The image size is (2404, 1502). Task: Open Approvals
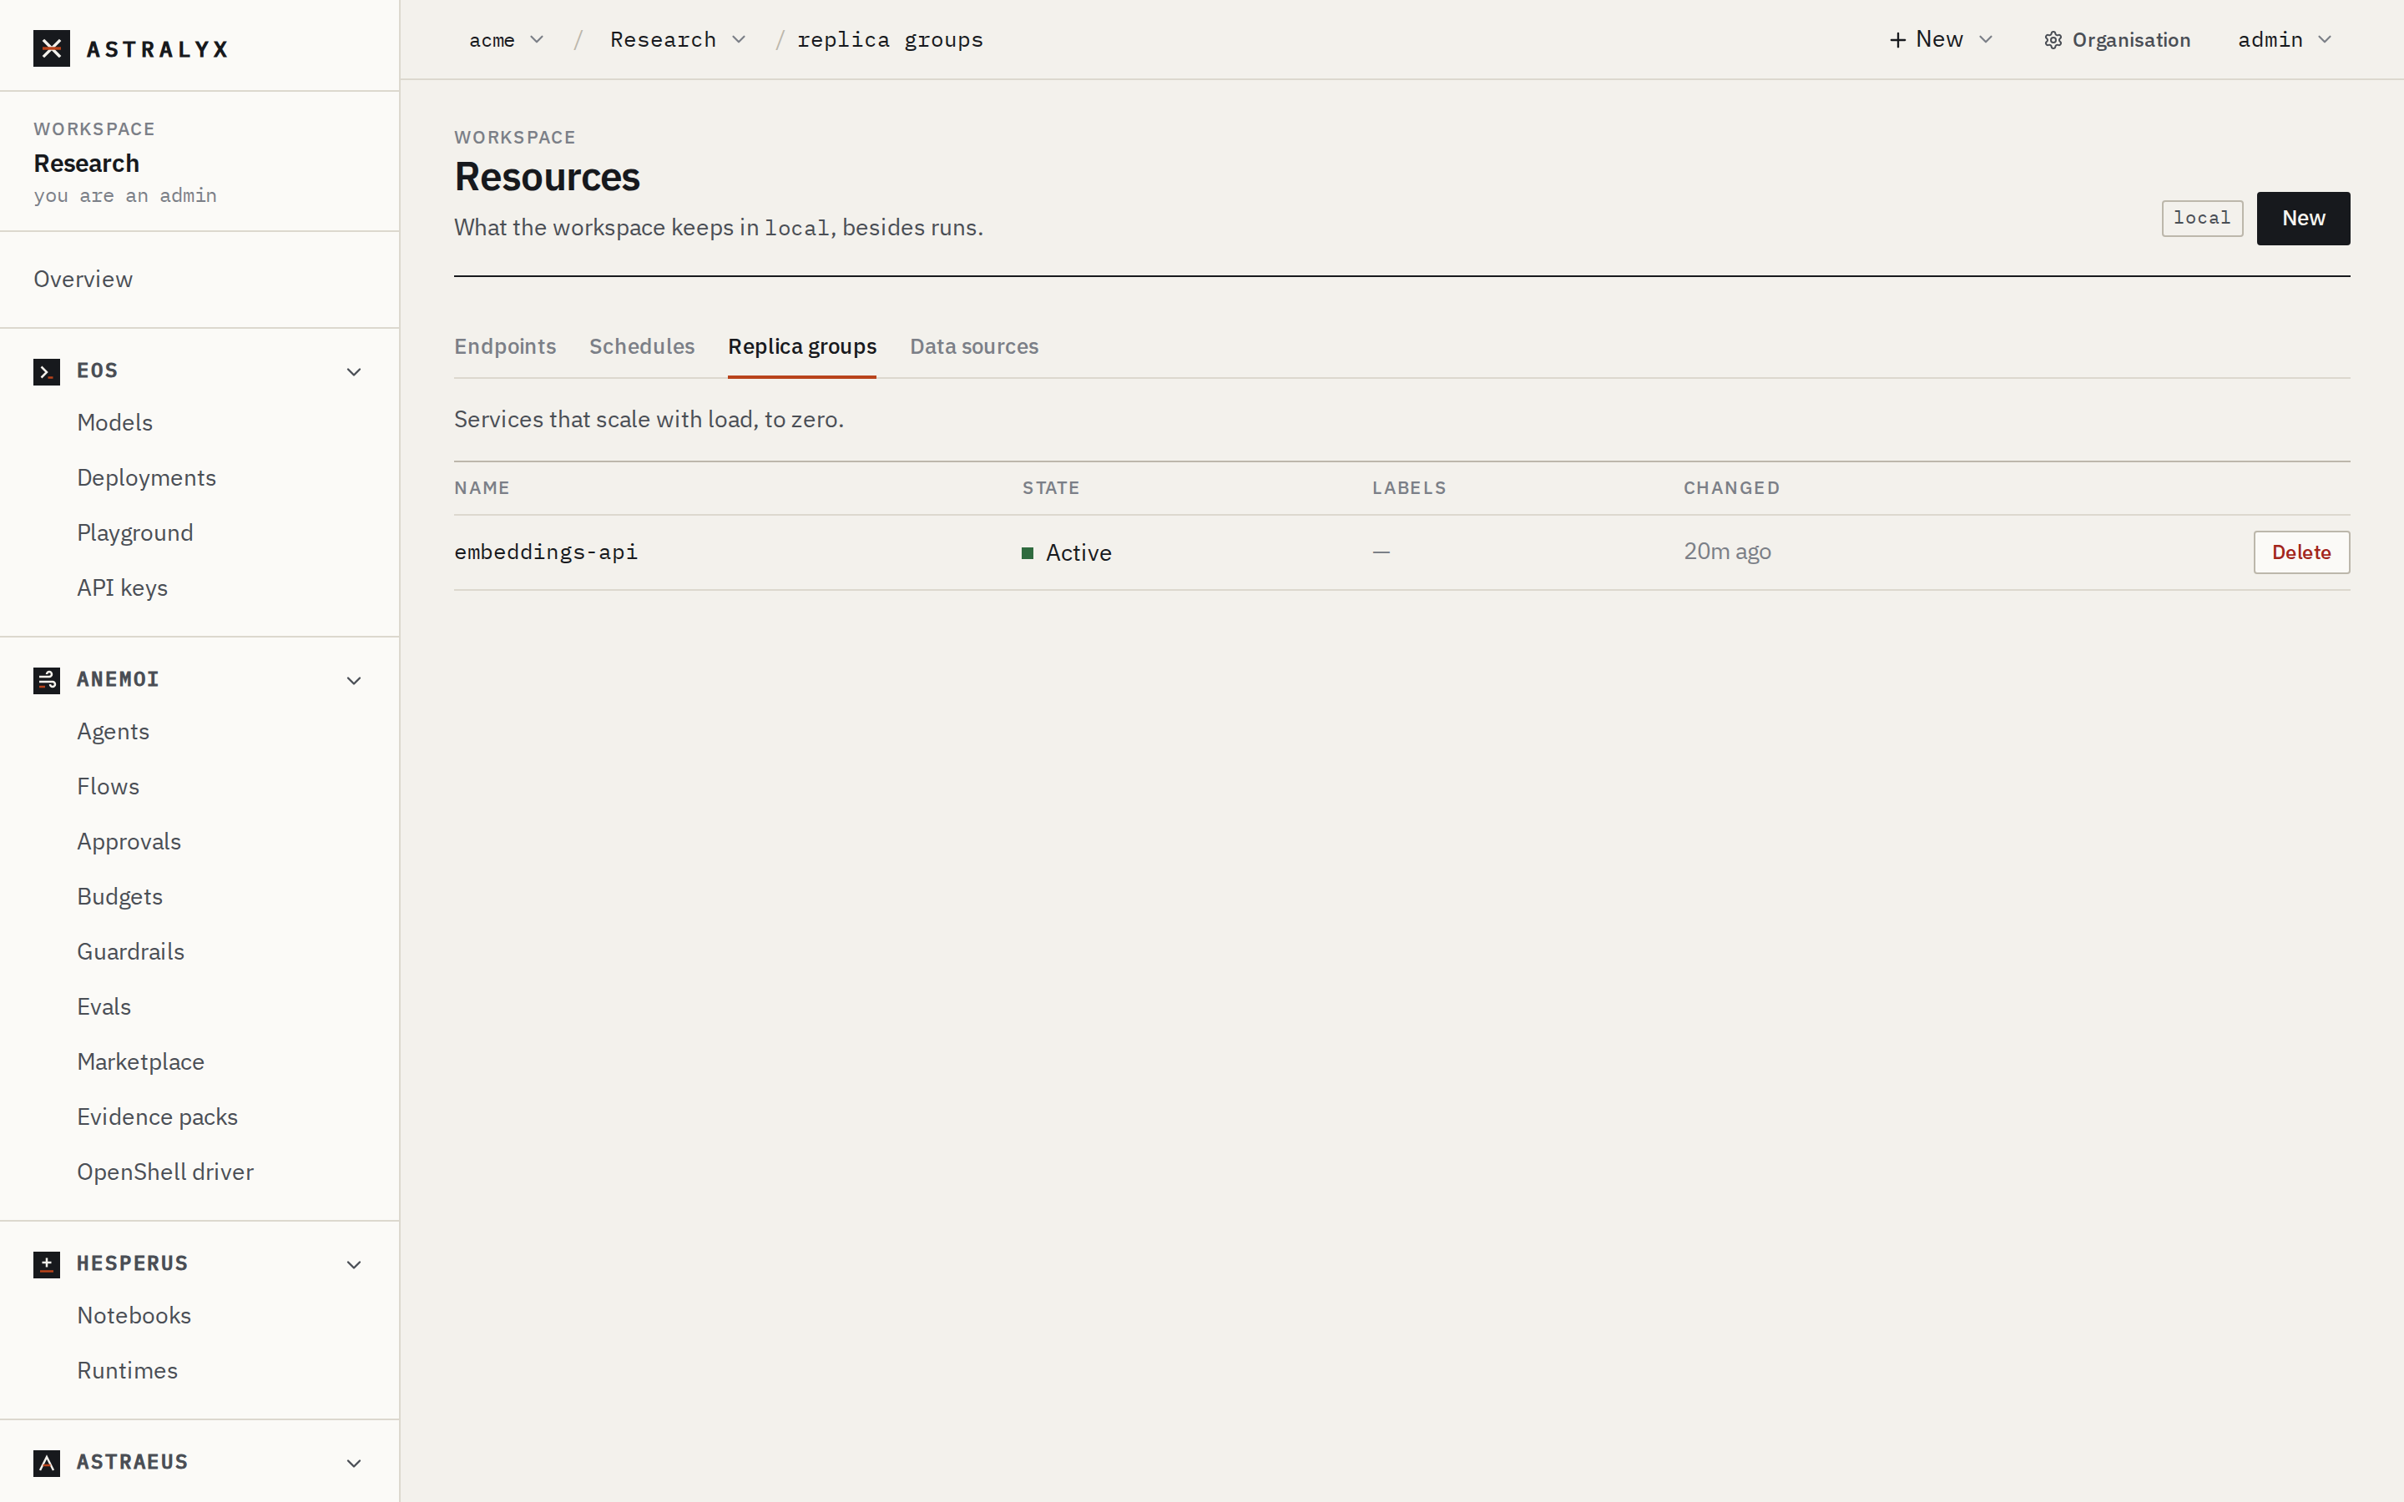tap(129, 843)
